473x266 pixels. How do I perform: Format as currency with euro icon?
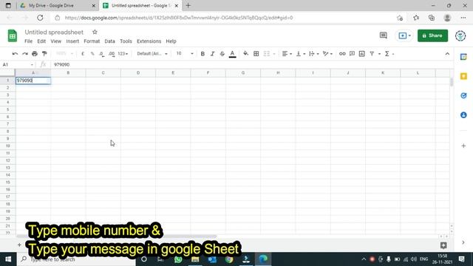tap(83, 54)
